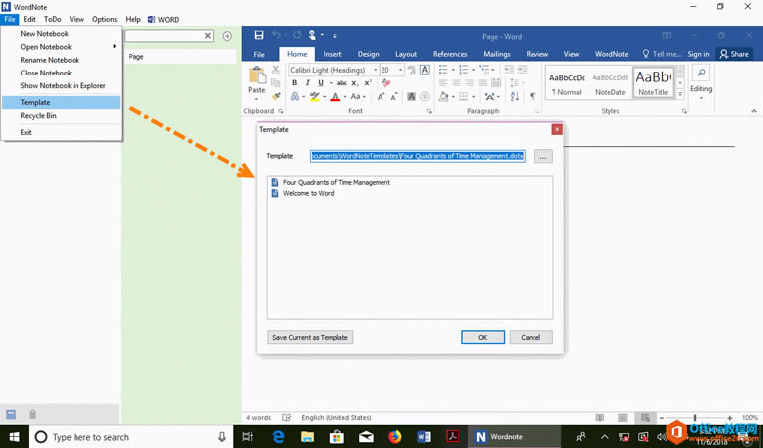
Task: Click the Shading paint bucket icon
Action: tap(443, 96)
